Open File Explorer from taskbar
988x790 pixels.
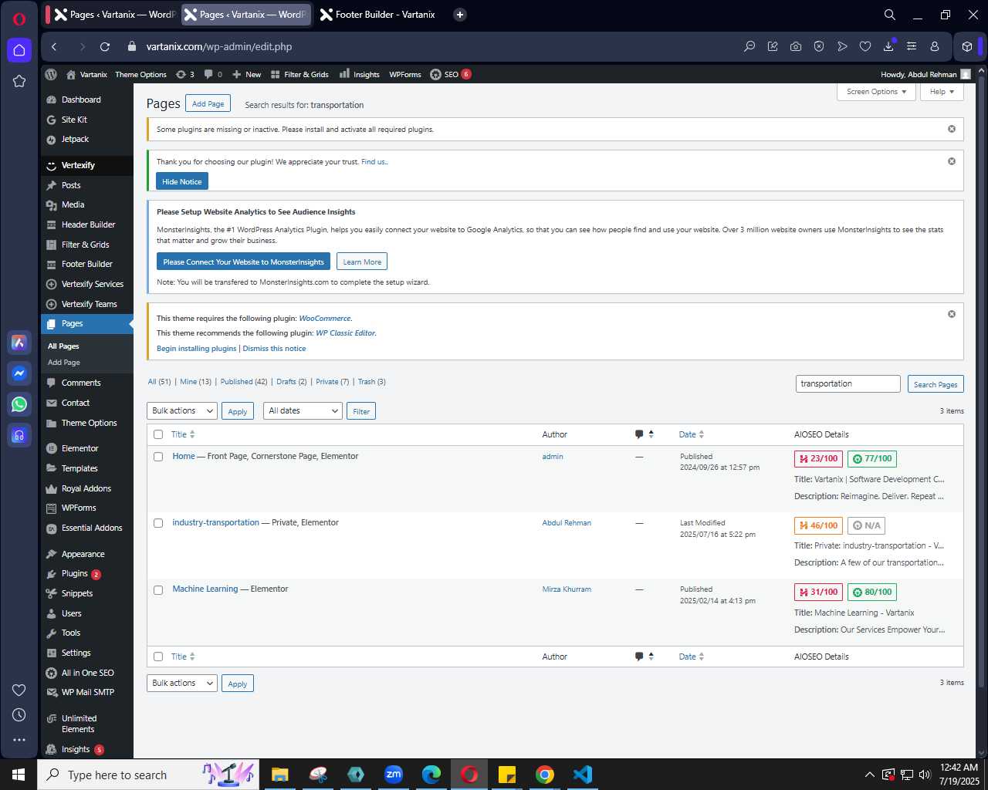point(280,775)
